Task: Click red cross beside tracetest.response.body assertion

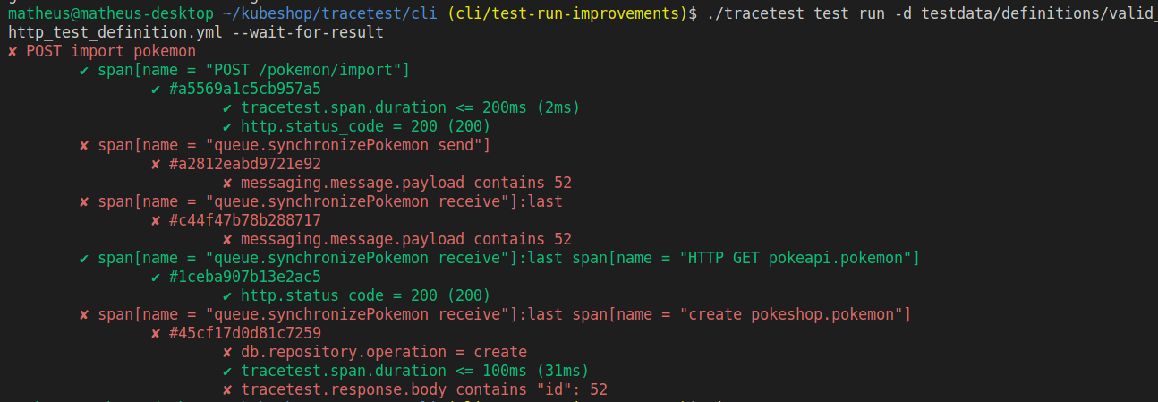Action: click(x=227, y=389)
